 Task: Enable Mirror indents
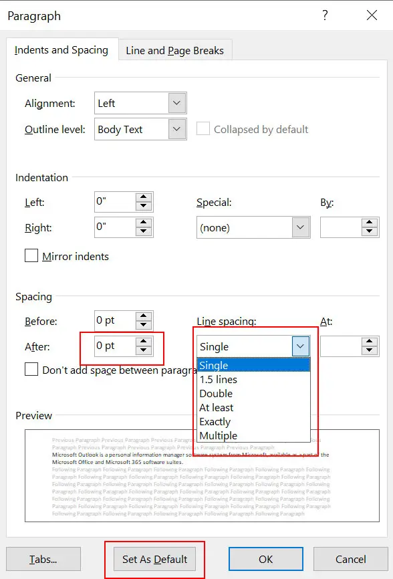[x=30, y=256]
